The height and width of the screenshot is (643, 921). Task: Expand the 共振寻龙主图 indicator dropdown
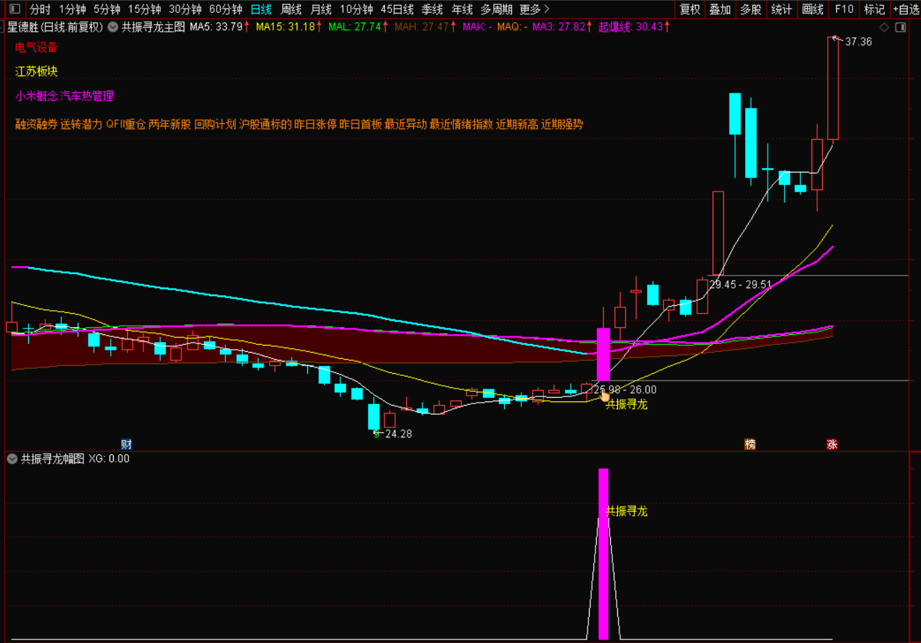click(112, 27)
